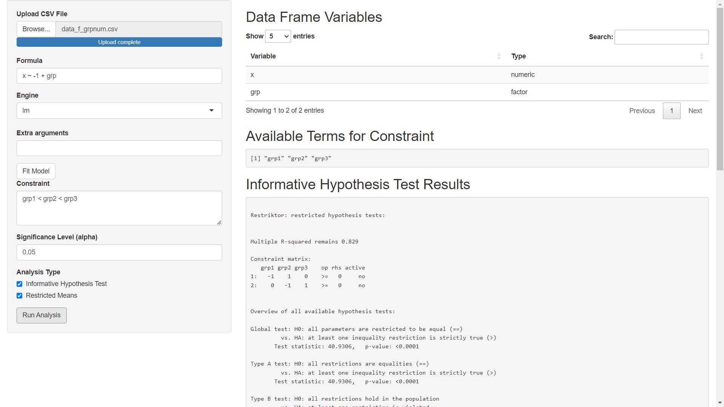Click the Variable column sort arrows
The height and width of the screenshot is (407, 724).
(499, 56)
